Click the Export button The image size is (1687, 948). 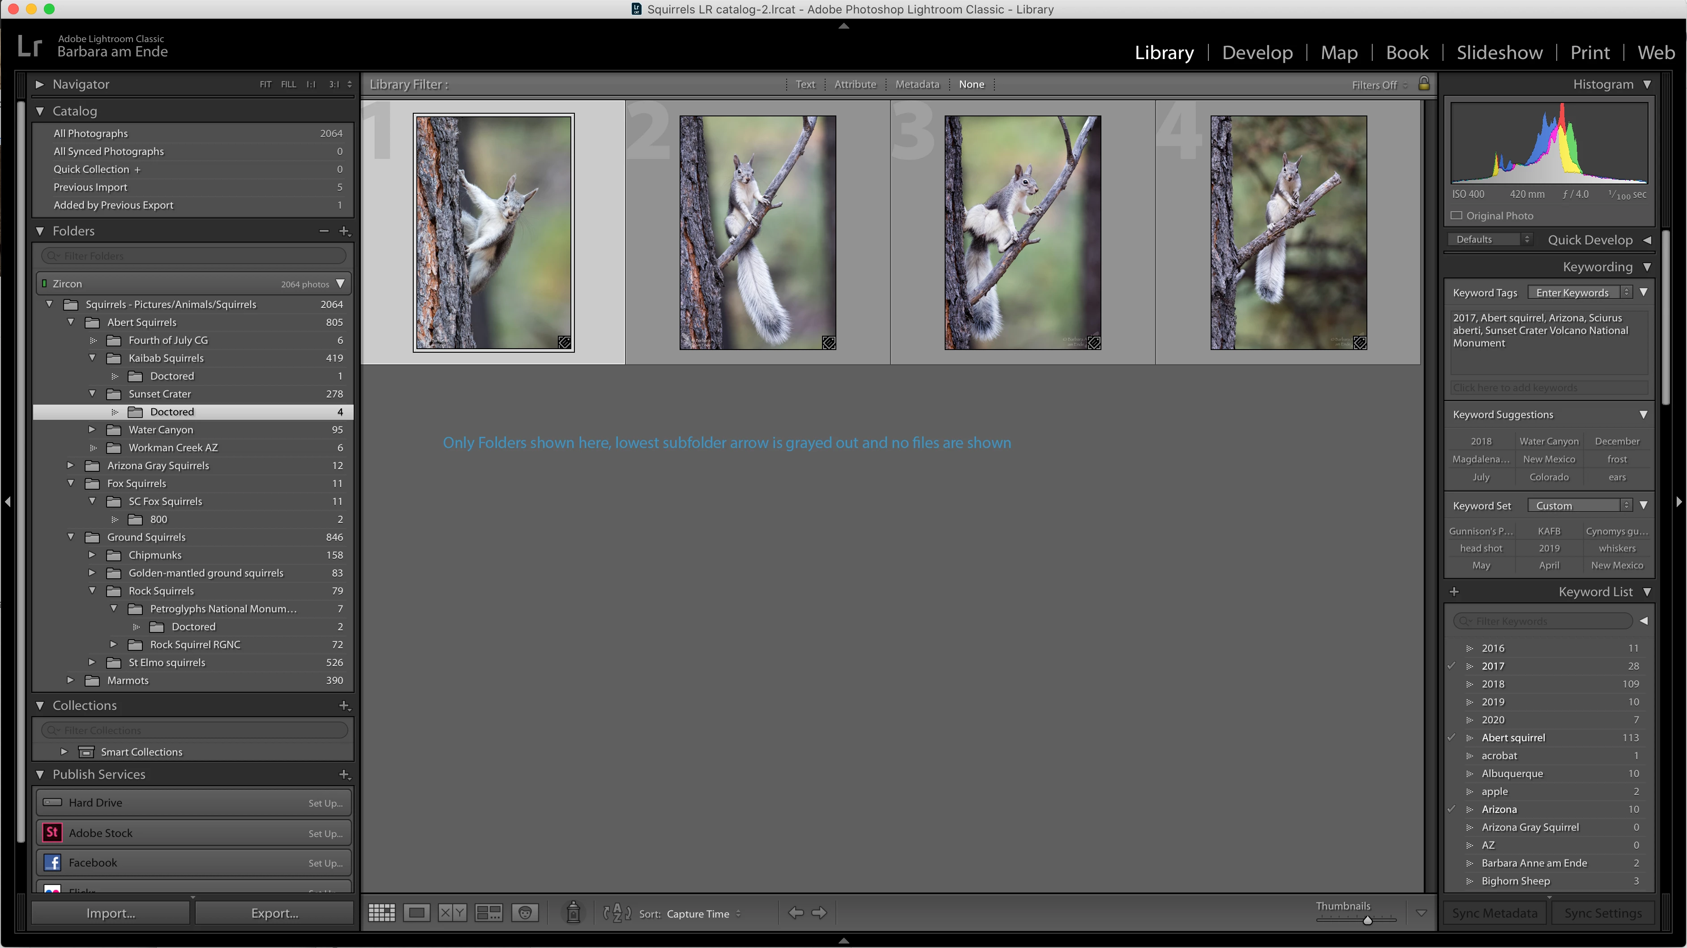point(274,913)
